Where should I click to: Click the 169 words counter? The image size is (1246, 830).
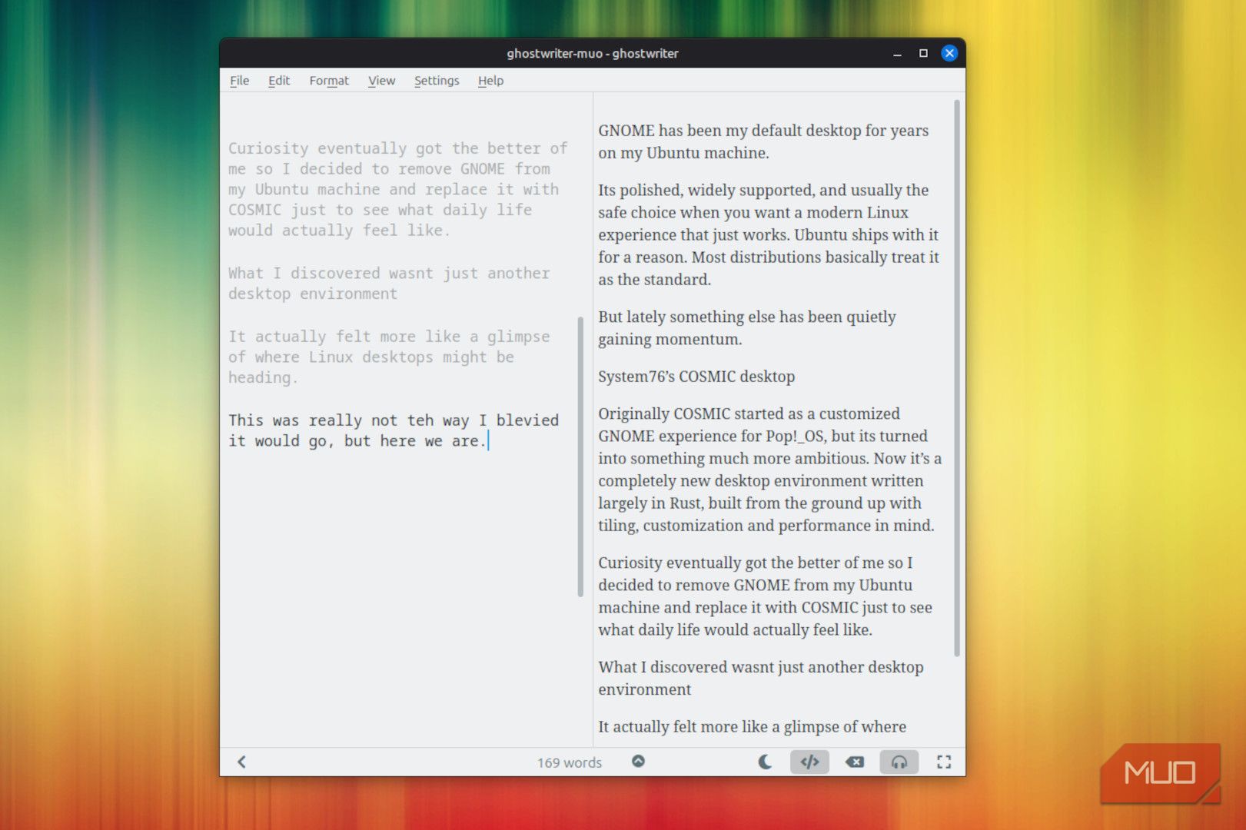click(570, 762)
